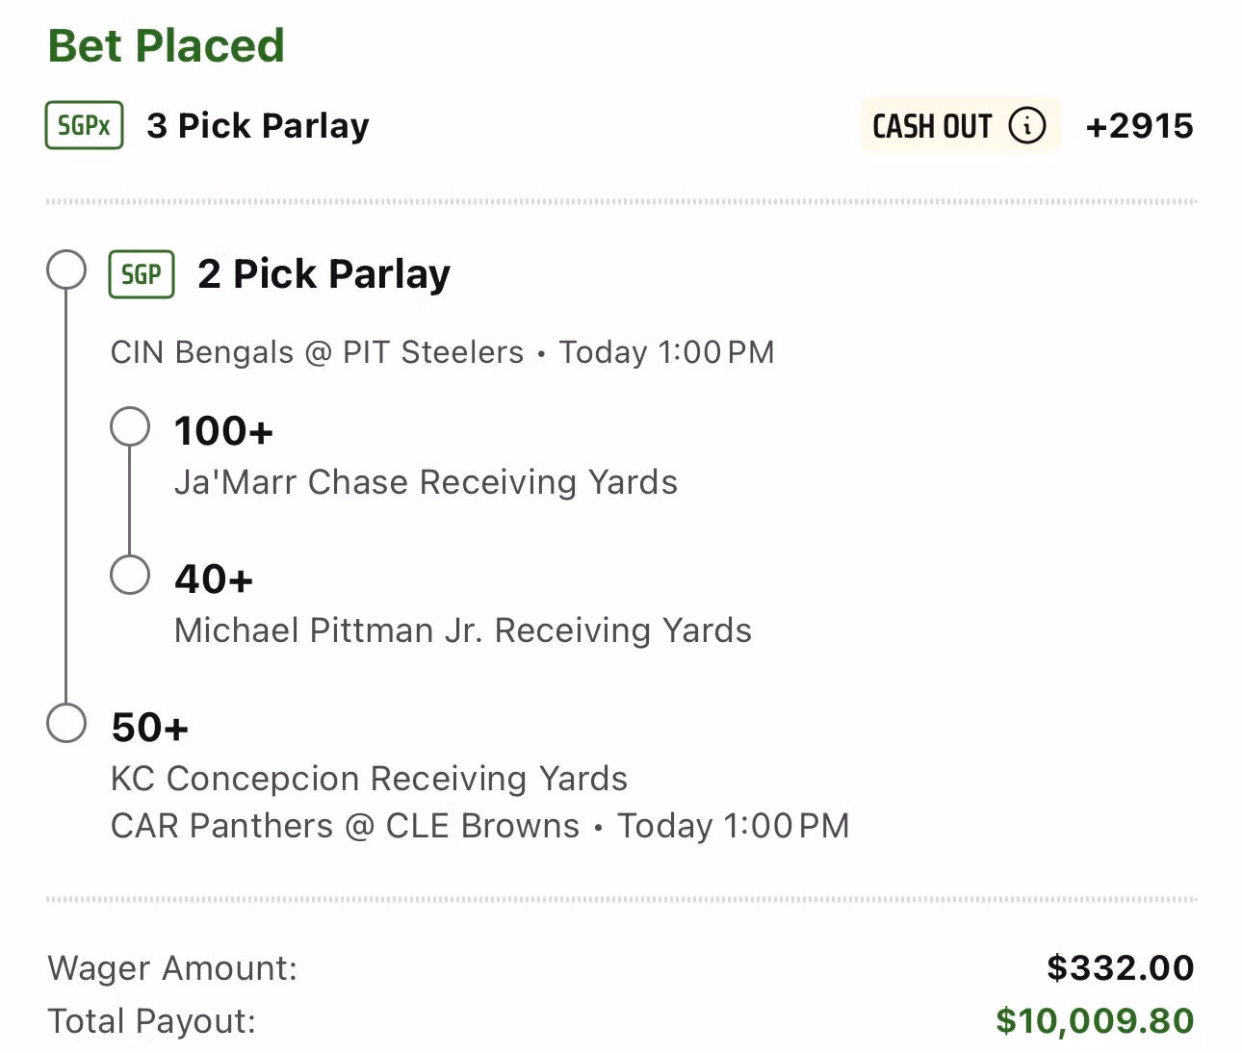Click the Ja'Marr Chase 100+ status circle
1242x1053 pixels.
[x=130, y=426]
